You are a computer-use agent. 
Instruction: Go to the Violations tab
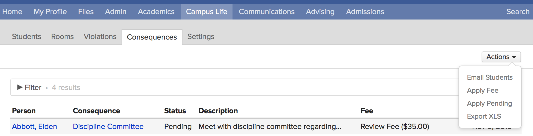point(100,37)
